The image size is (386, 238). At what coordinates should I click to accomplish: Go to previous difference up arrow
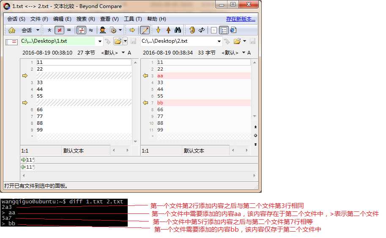pos(168,30)
